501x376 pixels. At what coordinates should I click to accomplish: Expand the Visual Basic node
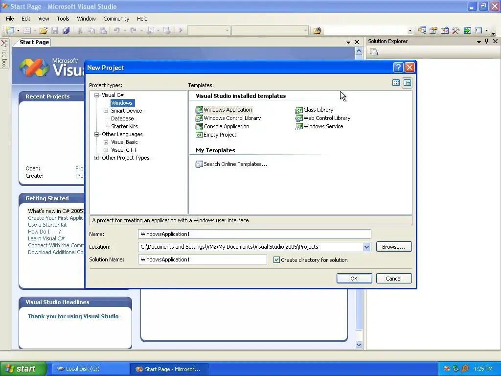[106, 142]
